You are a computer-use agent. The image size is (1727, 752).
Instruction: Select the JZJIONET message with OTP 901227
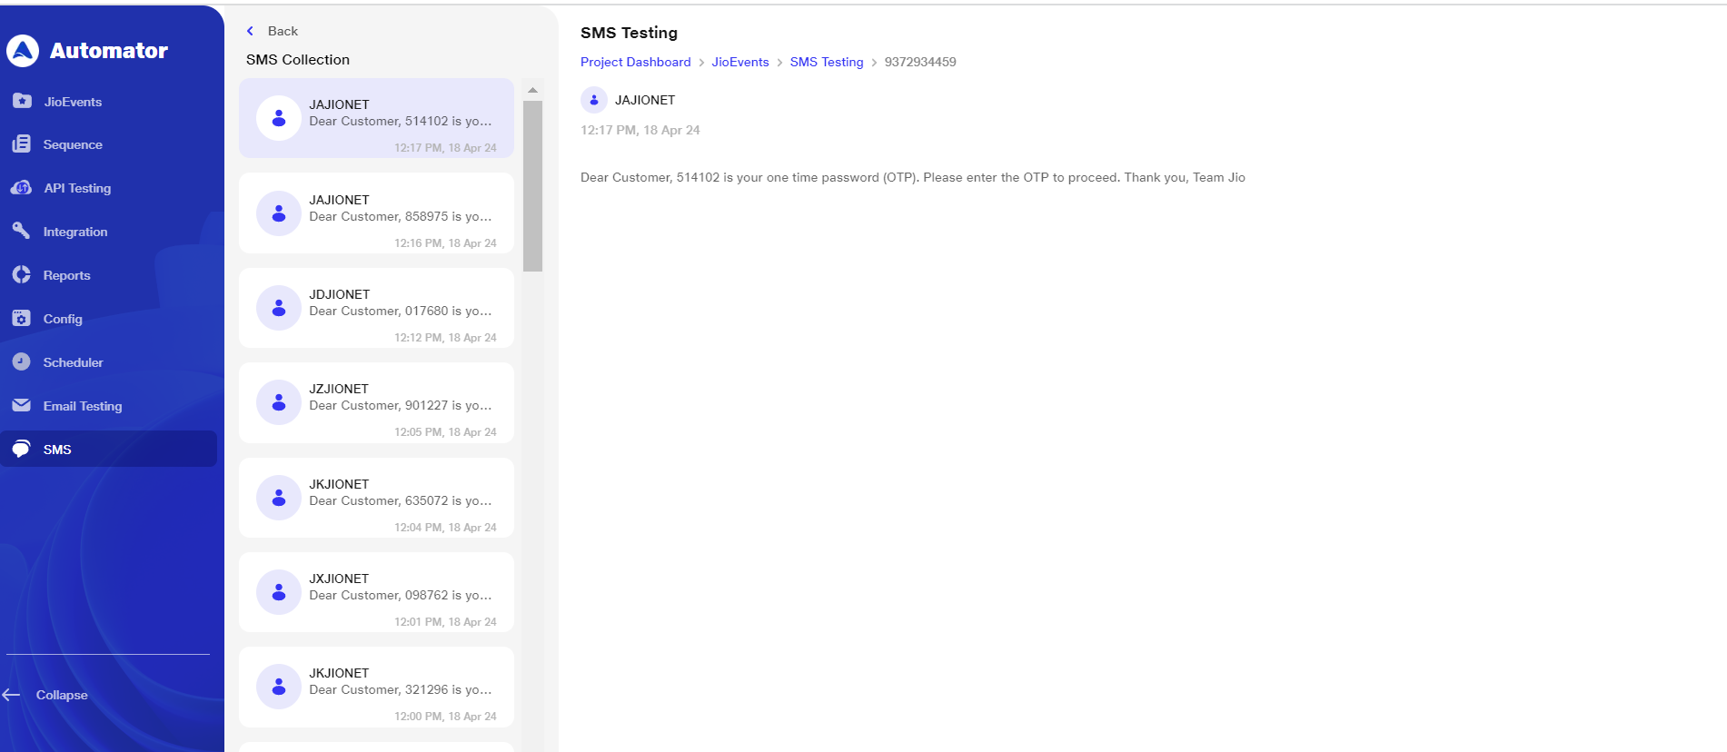[376, 402]
